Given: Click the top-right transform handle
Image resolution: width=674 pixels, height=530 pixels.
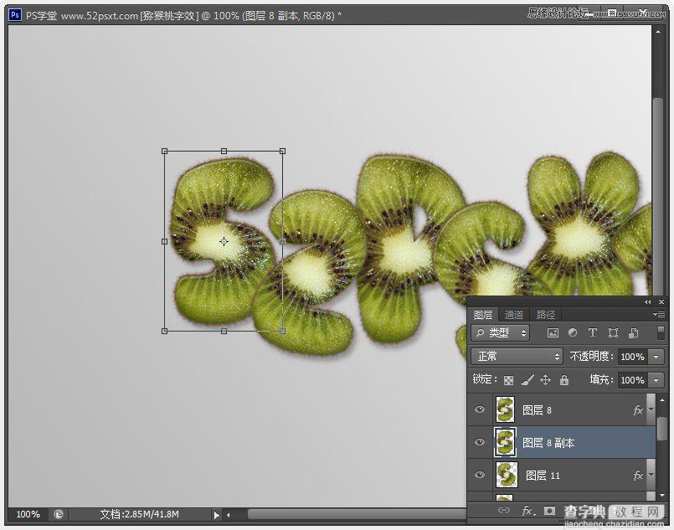Looking at the screenshot, I should 282,151.
